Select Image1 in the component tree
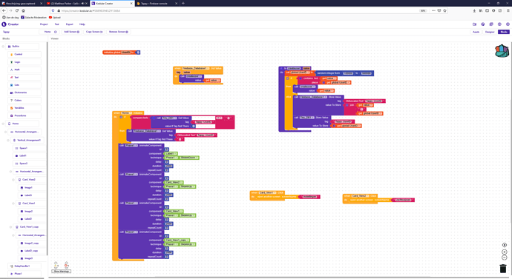The image size is (512, 279). coord(33,187)
